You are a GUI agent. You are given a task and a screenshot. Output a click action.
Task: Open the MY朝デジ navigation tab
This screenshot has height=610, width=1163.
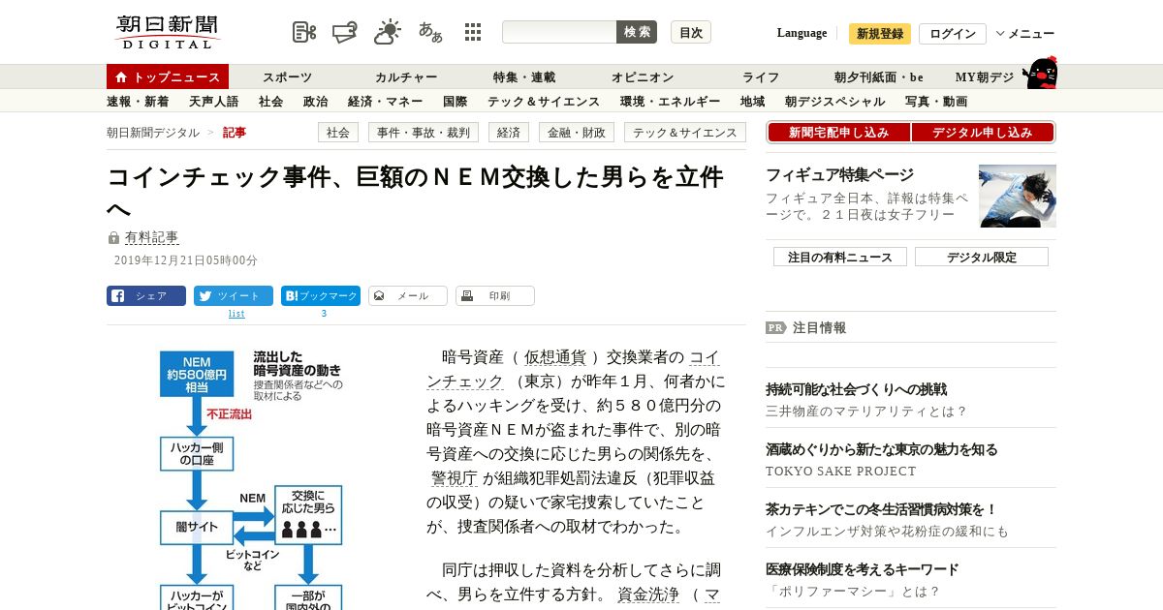click(985, 77)
